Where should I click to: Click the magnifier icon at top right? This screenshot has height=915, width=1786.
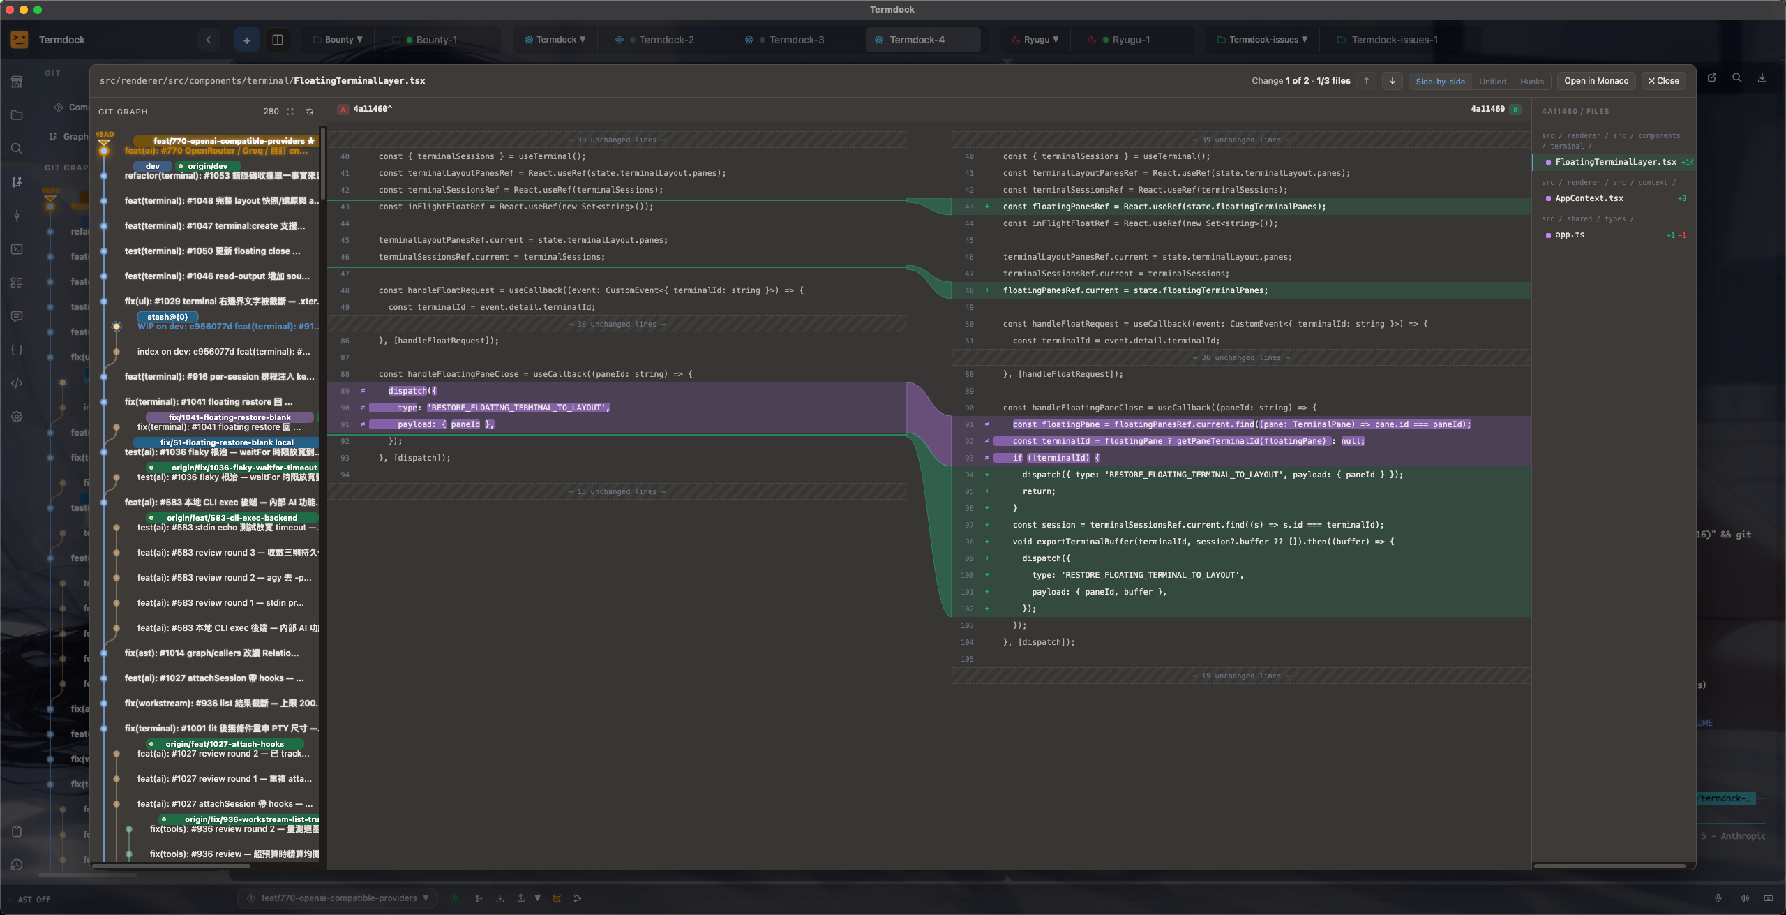tap(1737, 78)
